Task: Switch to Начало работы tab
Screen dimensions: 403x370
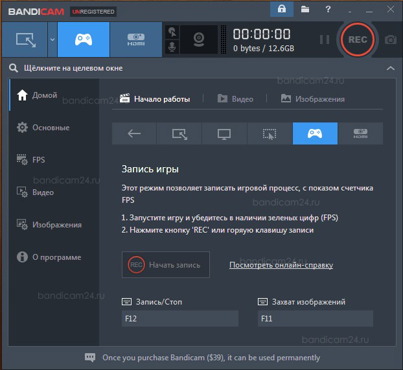Action: [x=155, y=99]
